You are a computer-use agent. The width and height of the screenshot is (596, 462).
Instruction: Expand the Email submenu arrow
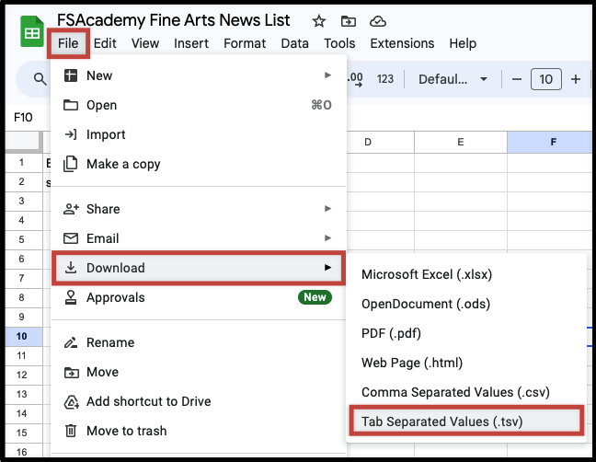tap(327, 238)
